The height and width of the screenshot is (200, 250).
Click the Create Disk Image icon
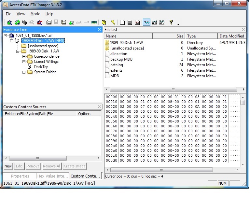pos(49,22)
